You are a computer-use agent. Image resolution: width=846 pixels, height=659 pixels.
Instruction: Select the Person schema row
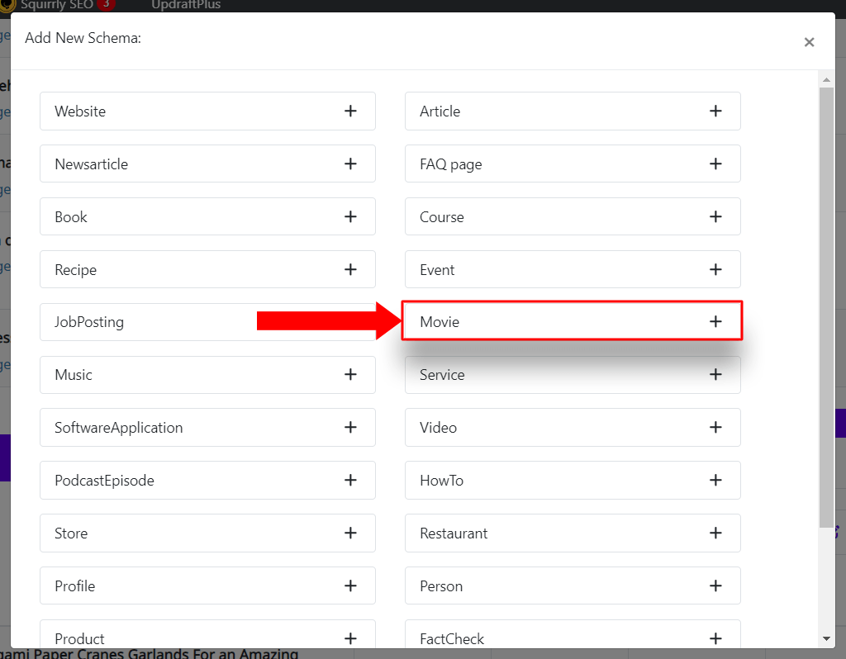coord(573,586)
